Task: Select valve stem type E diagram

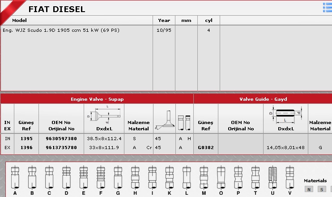Action: point(83,178)
